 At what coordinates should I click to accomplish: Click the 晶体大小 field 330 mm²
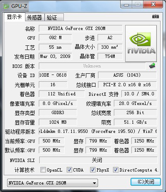110,47
